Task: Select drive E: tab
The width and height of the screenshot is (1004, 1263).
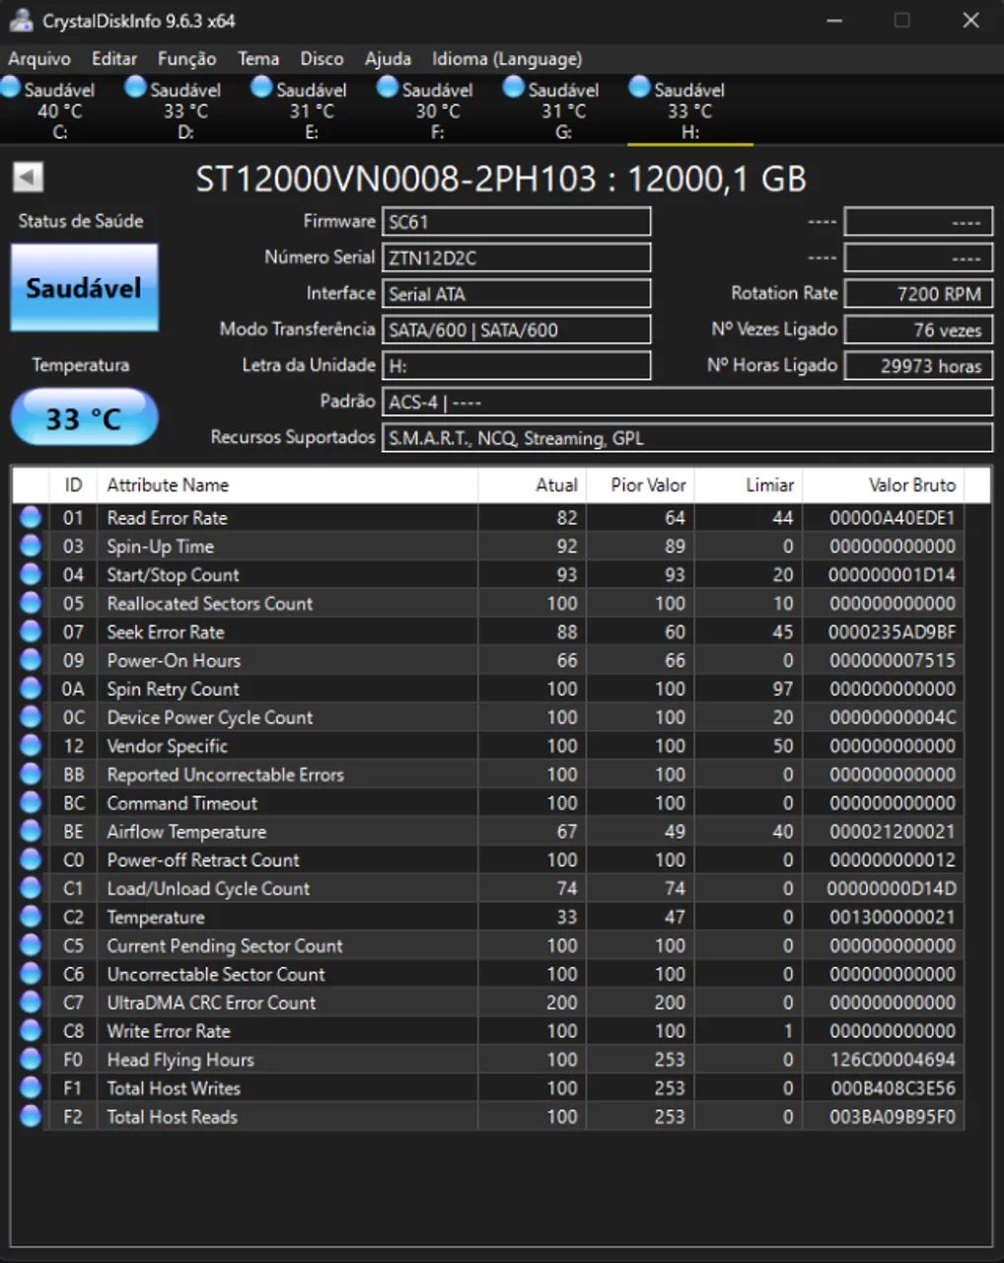Action: tap(311, 110)
